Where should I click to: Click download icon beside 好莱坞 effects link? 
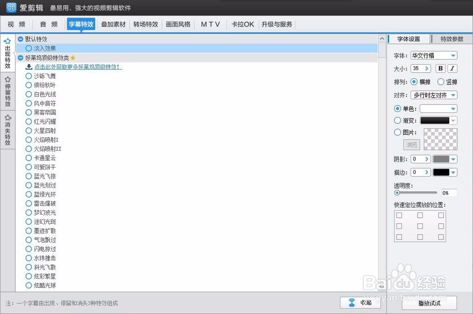point(29,67)
